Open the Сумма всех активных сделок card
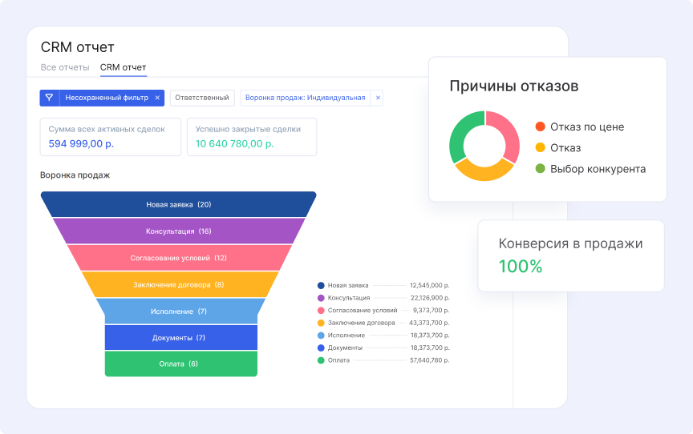693x434 pixels. [110, 136]
